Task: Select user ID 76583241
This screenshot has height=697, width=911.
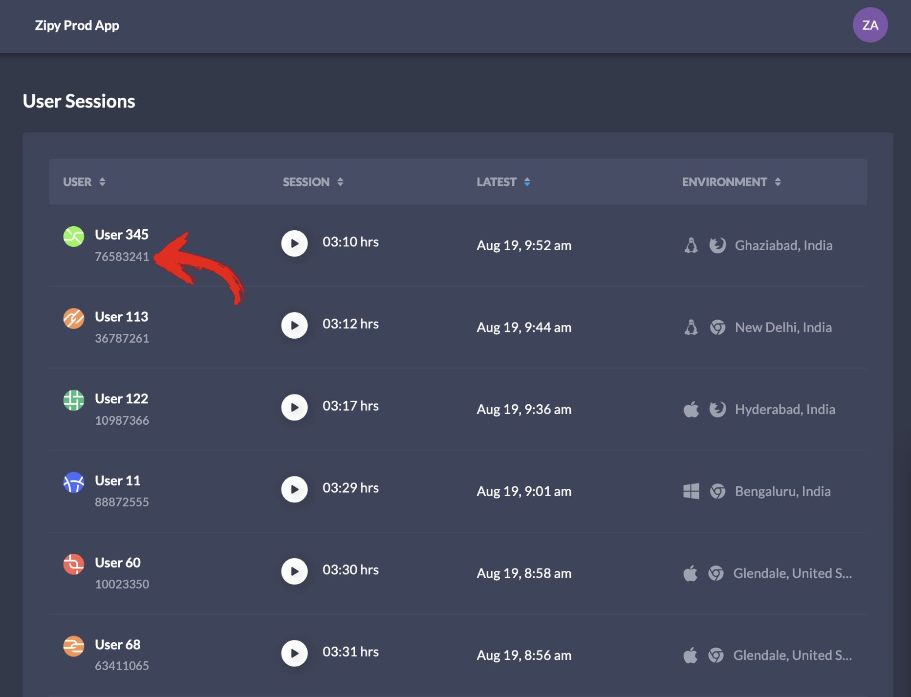Action: point(122,257)
